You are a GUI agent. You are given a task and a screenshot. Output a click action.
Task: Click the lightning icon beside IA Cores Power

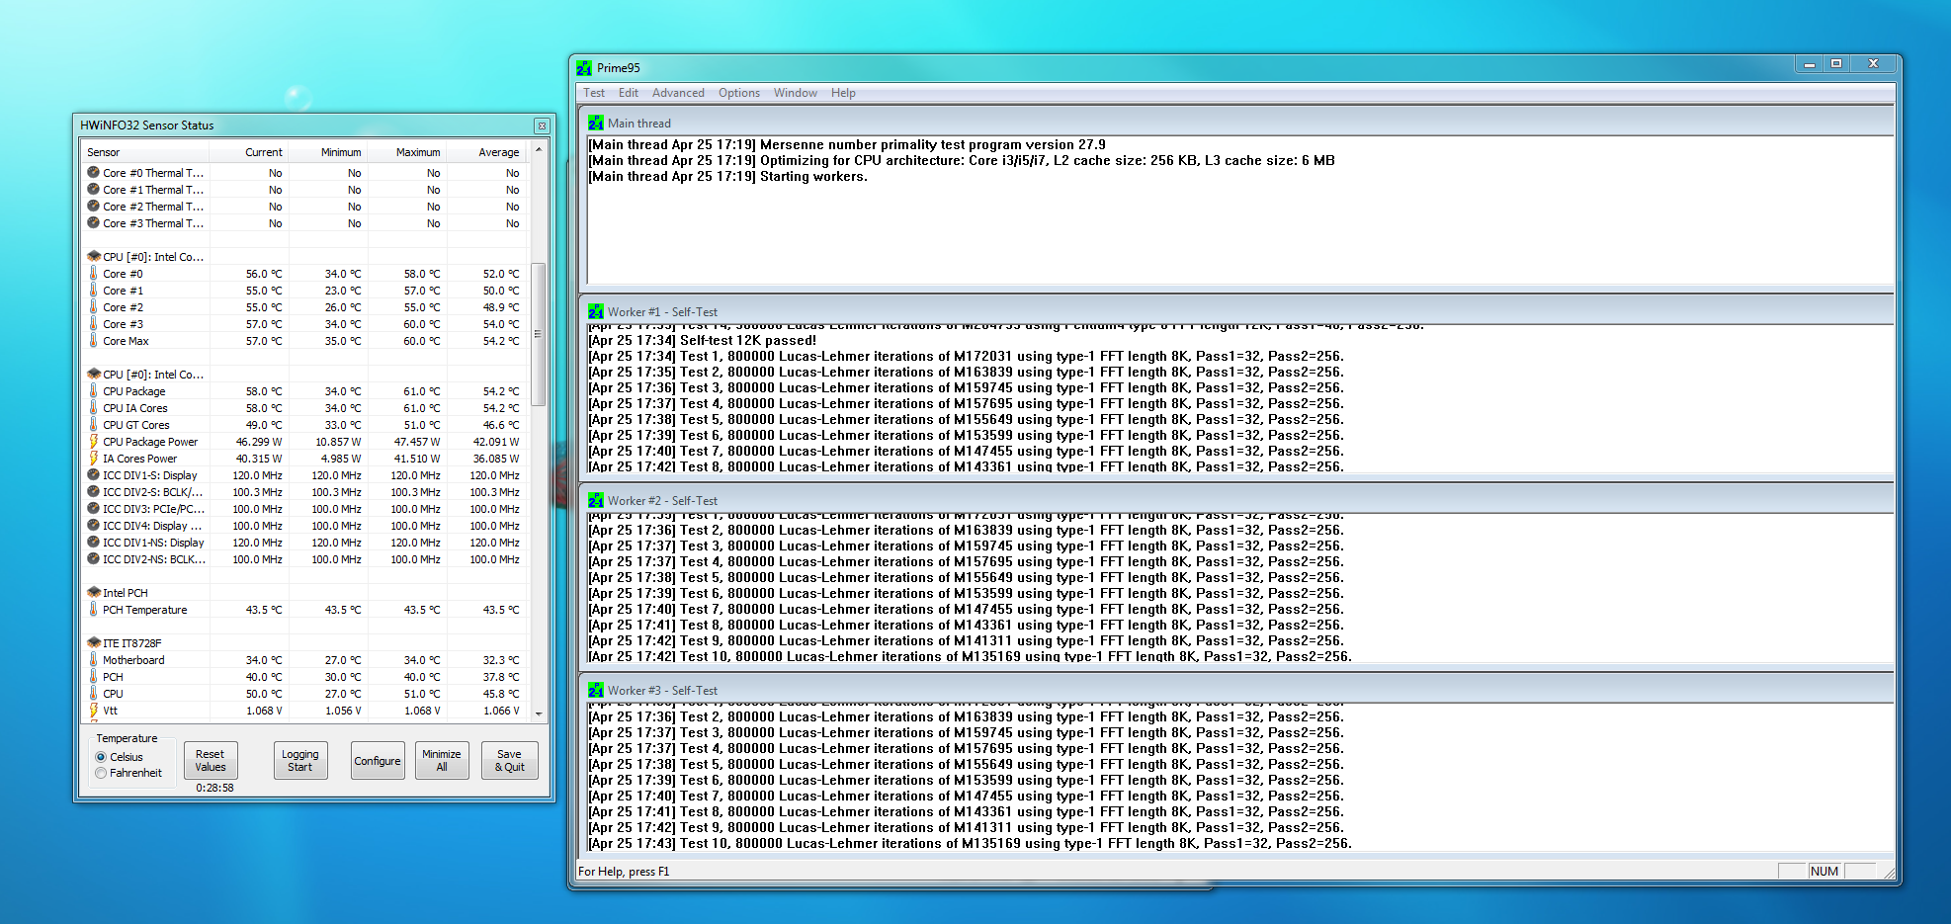coord(93,459)
